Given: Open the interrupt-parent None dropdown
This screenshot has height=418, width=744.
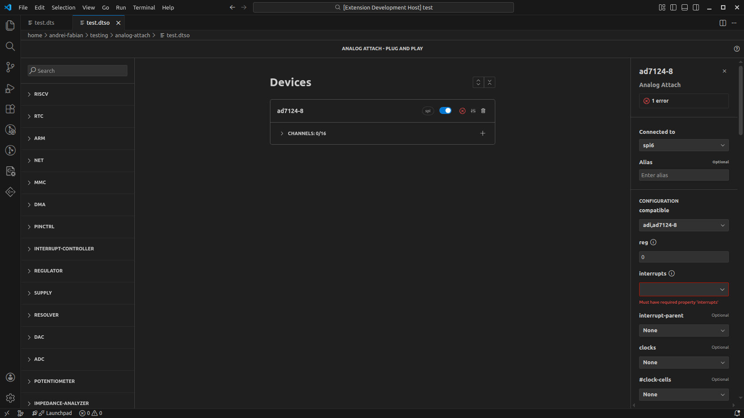Looking at the screenshot, I should [683, 330].
